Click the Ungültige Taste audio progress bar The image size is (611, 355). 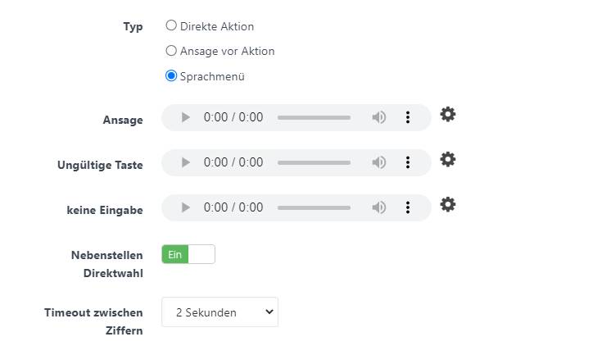click(314, 162)
